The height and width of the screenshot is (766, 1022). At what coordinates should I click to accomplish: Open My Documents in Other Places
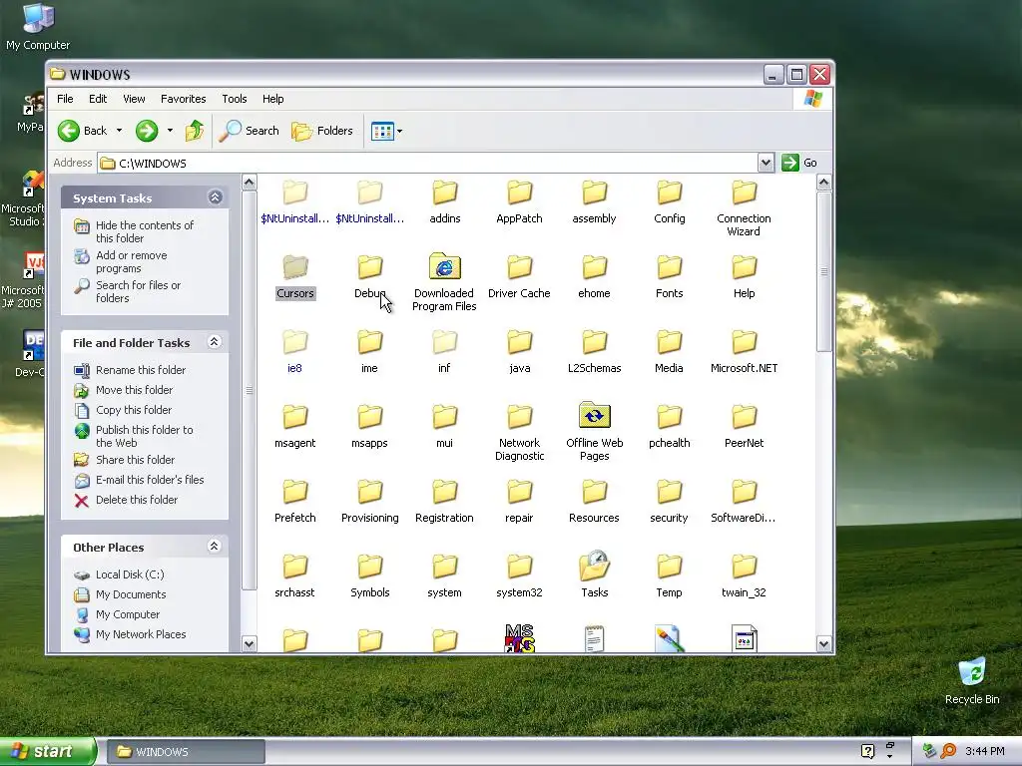pyautogui.click(x=131, y=594)
